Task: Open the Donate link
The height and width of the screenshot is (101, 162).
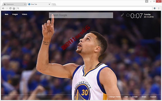Action: (x=135, y=97)
